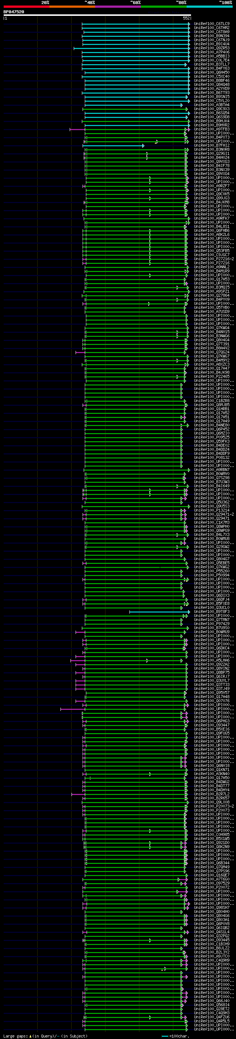Click the purple ~60% identity legend segment
Image resolution: width=236 pixels, height=1039 pixels.
click(118, 7)
